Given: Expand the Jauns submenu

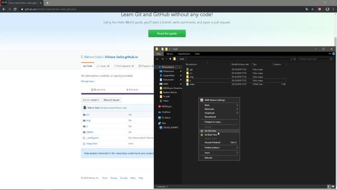Looking at the screenshot, I should [x=219, y=153].
